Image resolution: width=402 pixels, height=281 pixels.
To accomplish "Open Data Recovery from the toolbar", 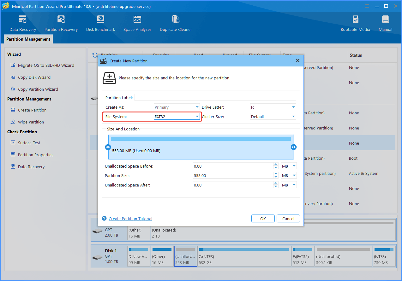I will coord(23,24).
